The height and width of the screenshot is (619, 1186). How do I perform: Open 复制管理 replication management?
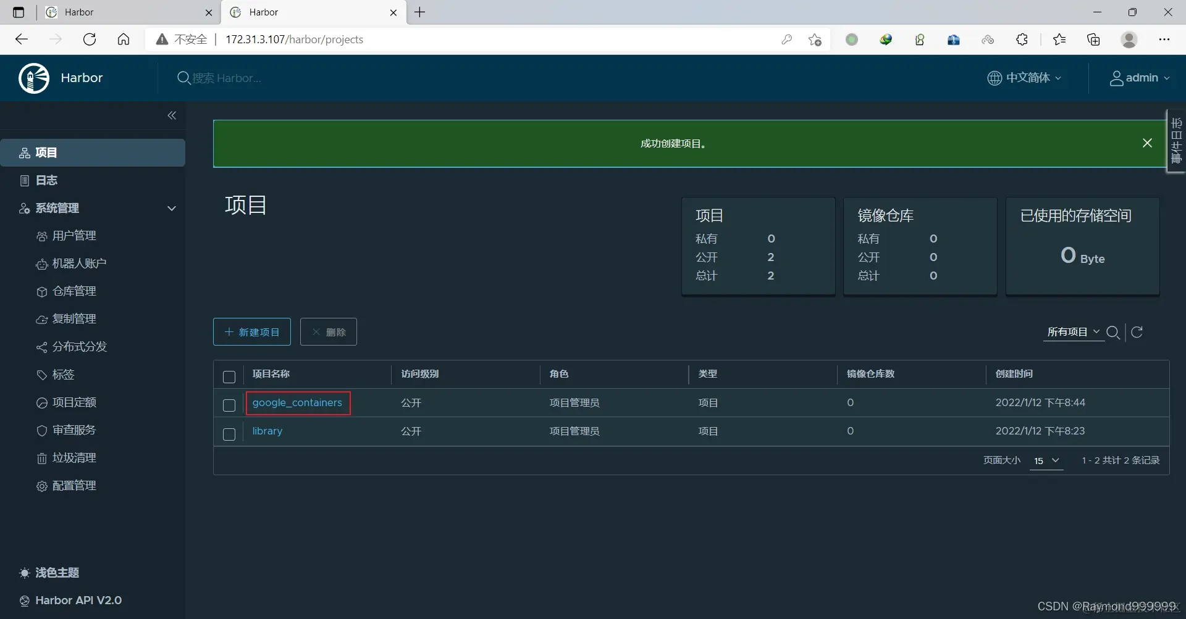(74, 319)
